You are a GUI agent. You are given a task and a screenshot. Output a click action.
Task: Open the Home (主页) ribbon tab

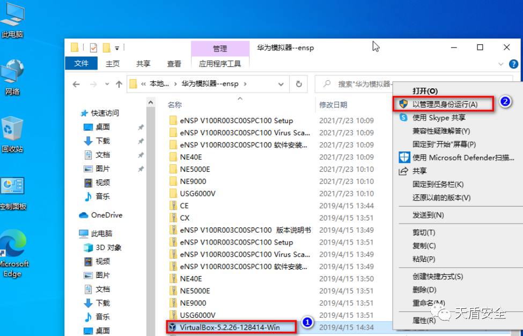113,64
